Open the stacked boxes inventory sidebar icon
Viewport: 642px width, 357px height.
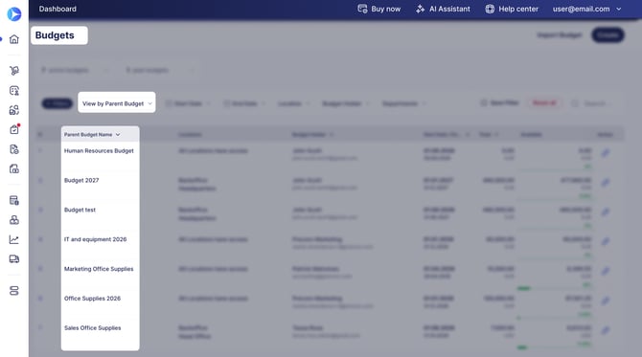(14, 220)
